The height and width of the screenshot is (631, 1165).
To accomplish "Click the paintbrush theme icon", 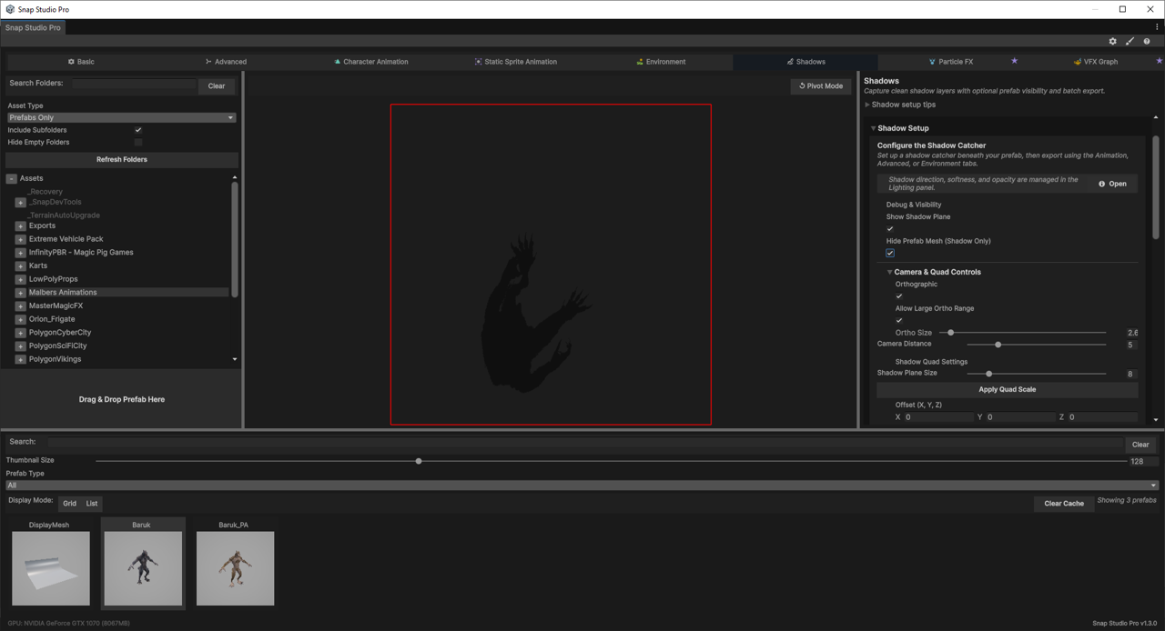I will tap(1130, 41).
